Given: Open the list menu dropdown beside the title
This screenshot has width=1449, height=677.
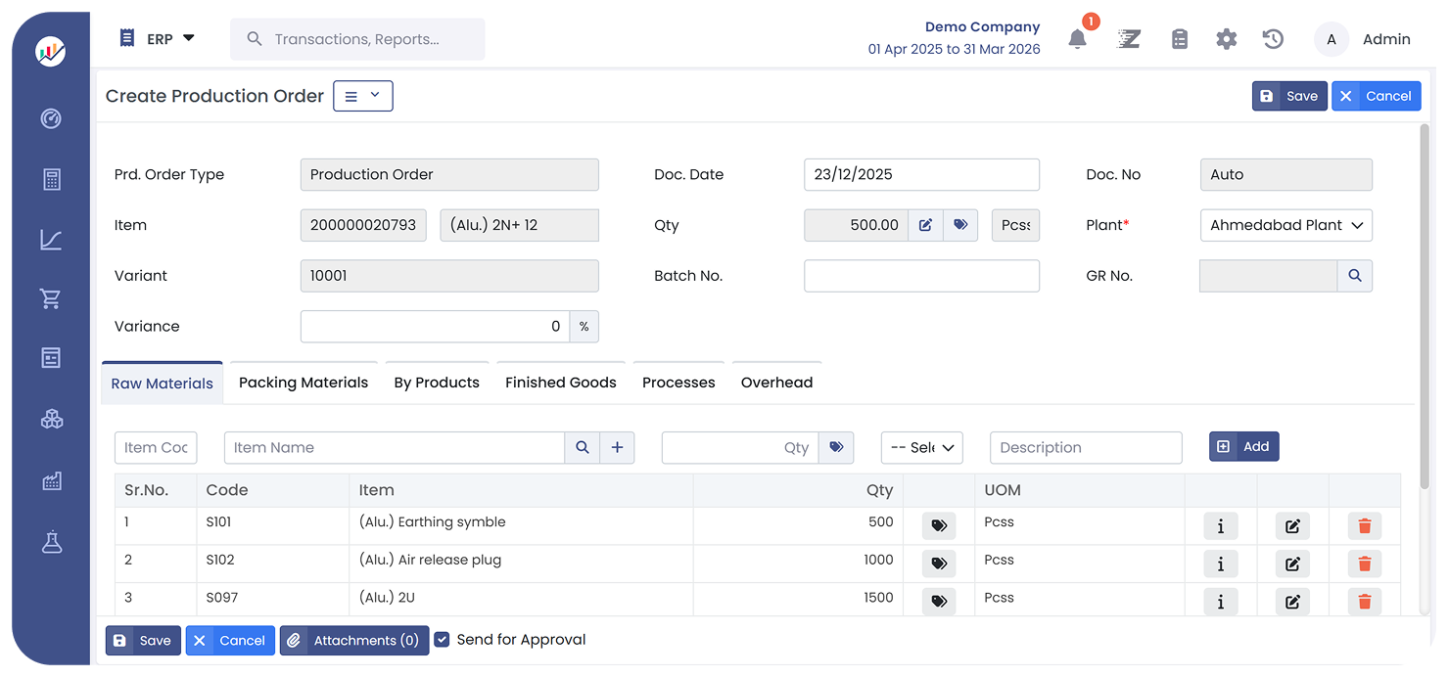Looking at the screenshot, I should [362, 96].
